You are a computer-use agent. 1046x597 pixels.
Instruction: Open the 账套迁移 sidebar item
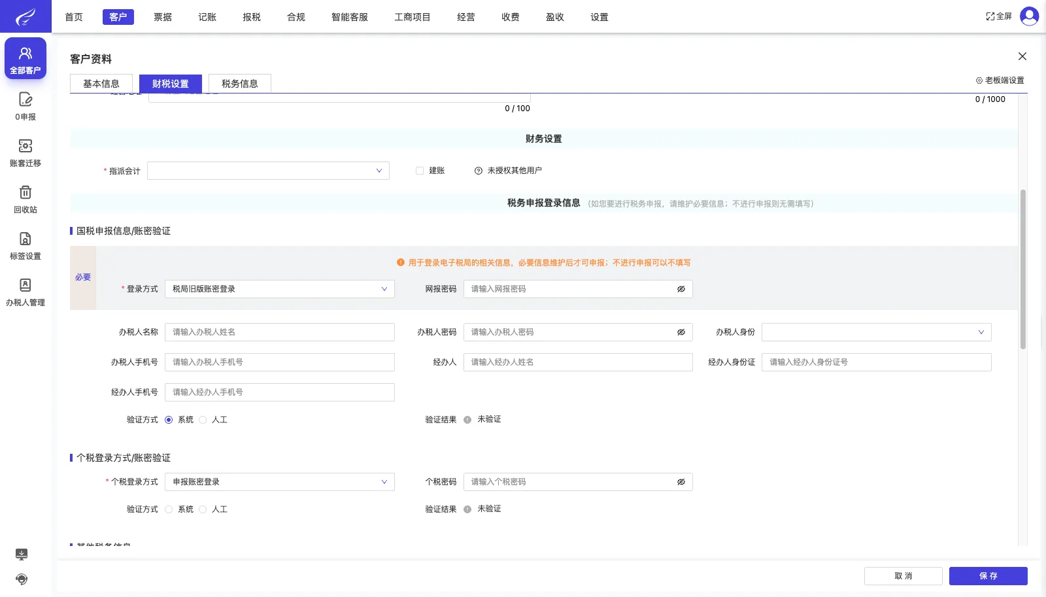click(x=25, y=153)
